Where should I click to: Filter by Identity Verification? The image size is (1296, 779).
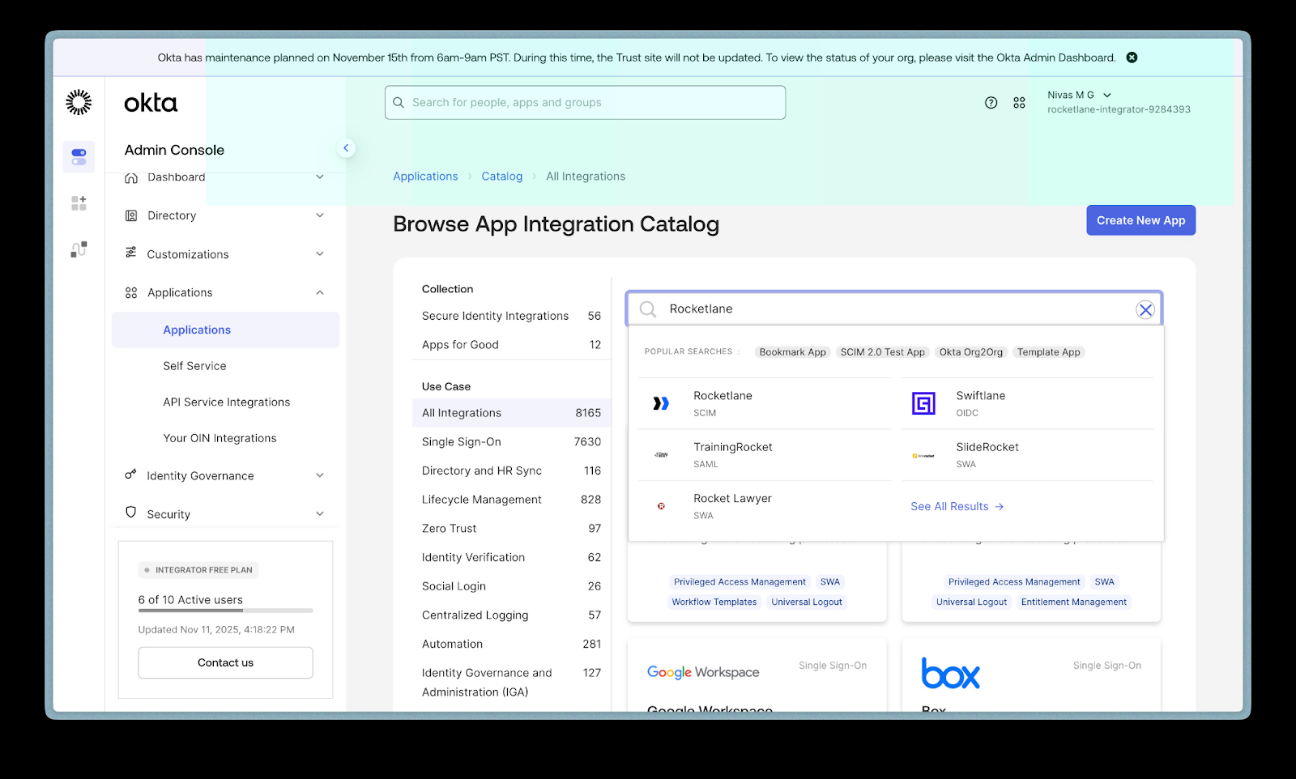click(x=511, y=557)
